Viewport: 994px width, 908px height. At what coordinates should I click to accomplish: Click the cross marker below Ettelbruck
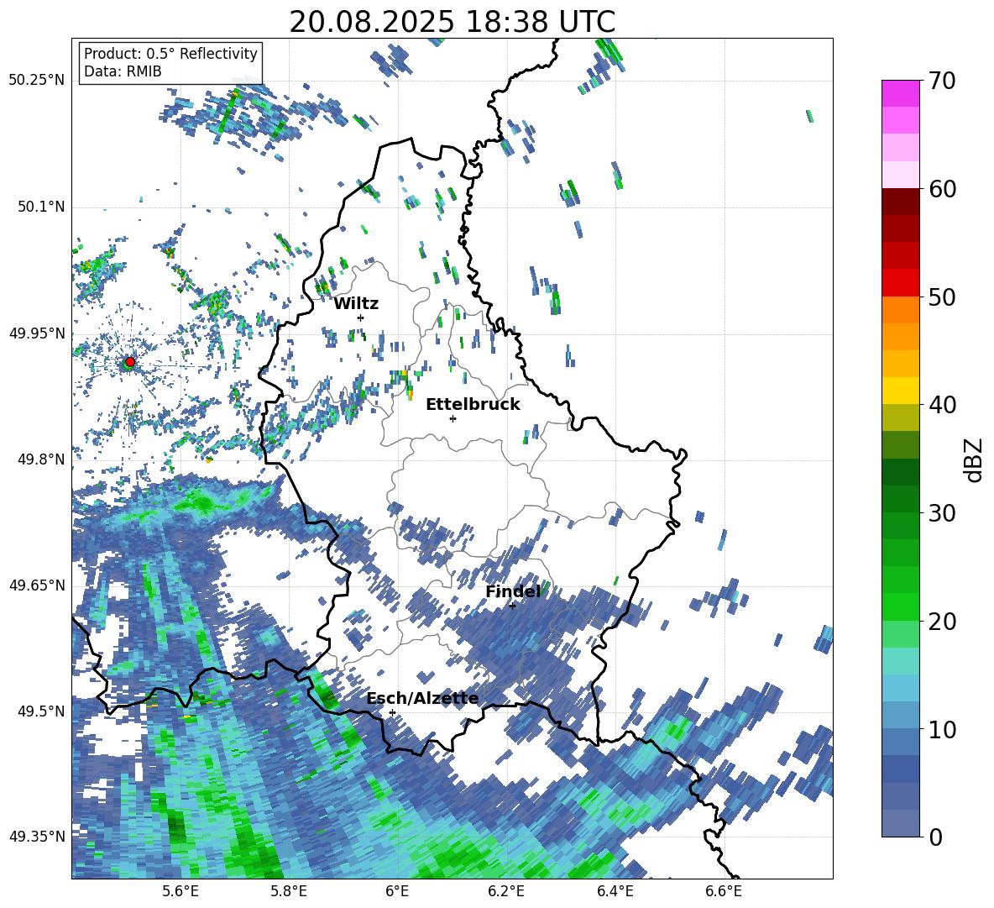tap(453, 418)
